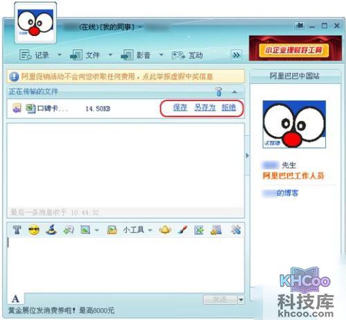The image size is (346, 320).
Task: Click the 14.50KB file size text
Action: click(98, 109)
